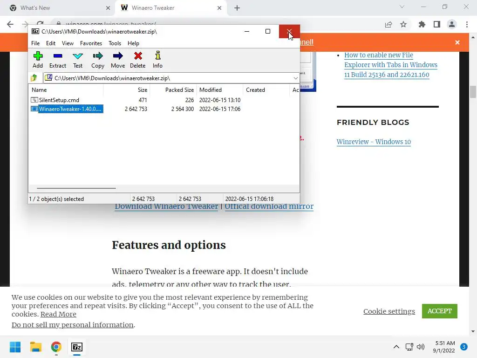Image resolution: width=477 pixels, height=358 pixels.
Task: Open File Explorer with Tabs article link
Action: pos(391,65)
